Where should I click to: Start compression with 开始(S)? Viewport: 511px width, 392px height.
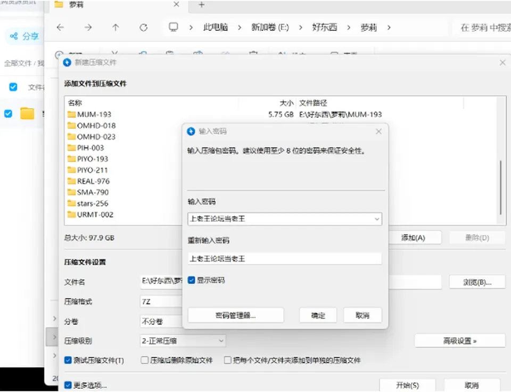pyautogui.click(x=407, y=385)
